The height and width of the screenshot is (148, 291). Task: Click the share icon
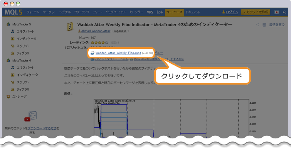click(x=257, y=25)
